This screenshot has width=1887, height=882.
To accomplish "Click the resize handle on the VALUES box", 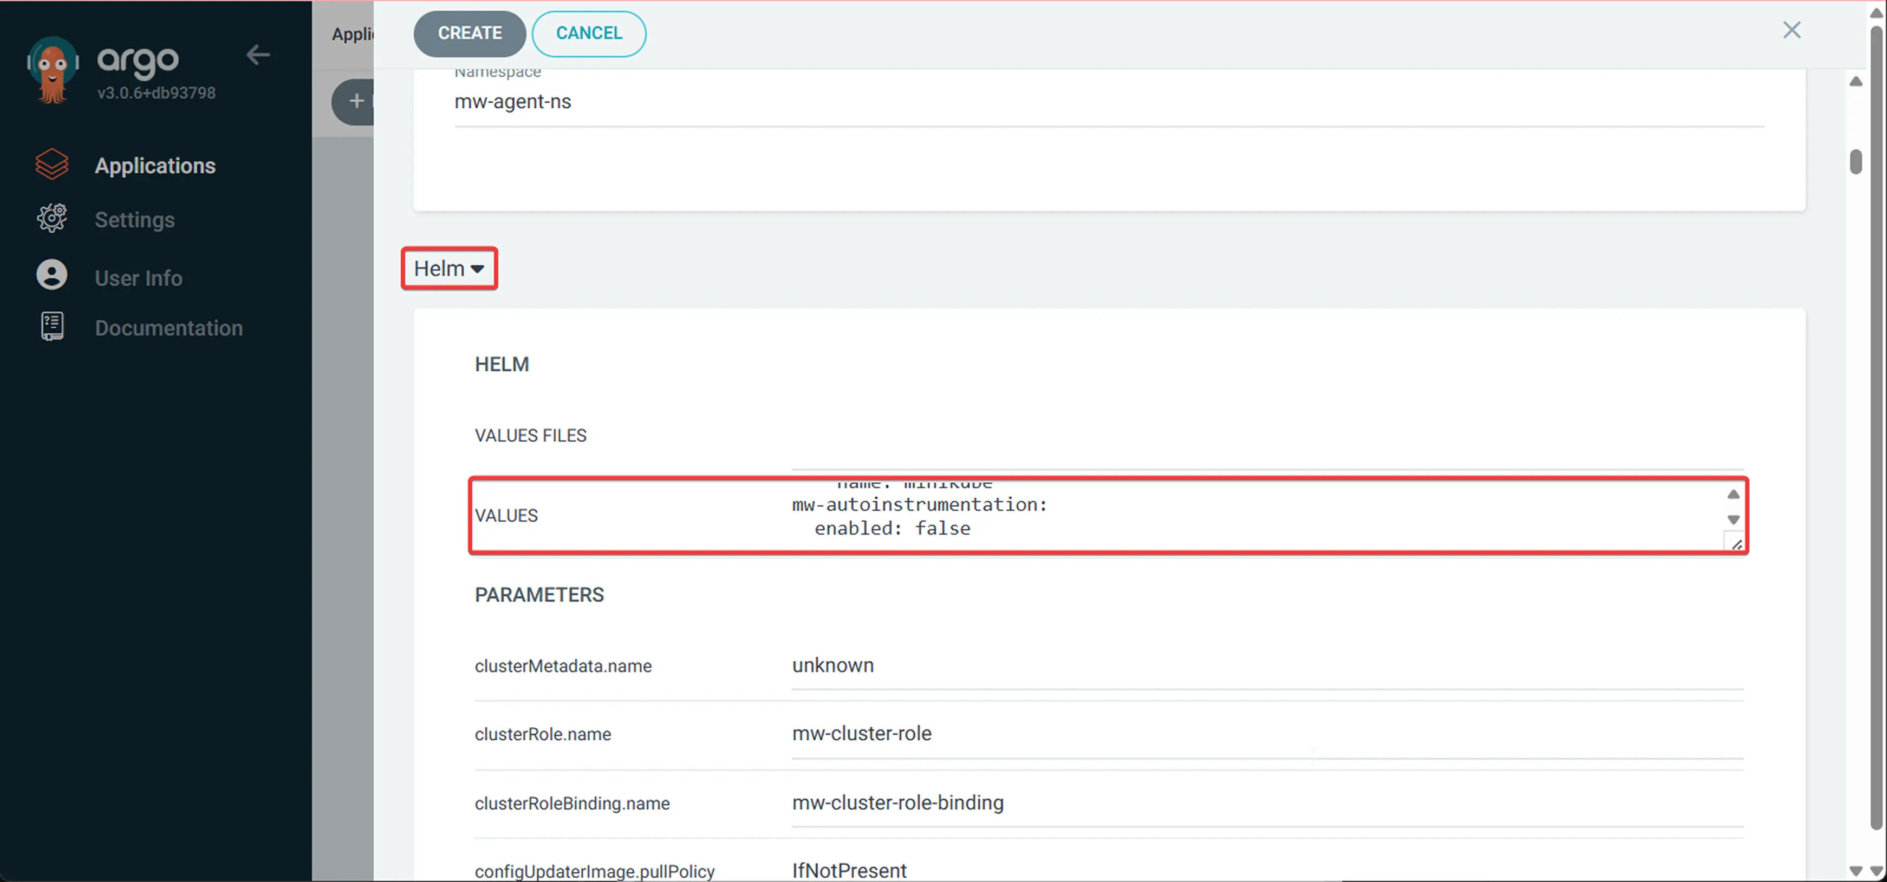I will pyautogui.click(x=1736, y=544).
